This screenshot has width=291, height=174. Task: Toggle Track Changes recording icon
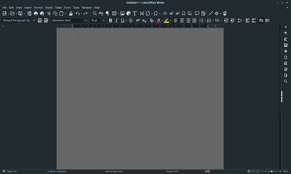click(x=203, y=13)
